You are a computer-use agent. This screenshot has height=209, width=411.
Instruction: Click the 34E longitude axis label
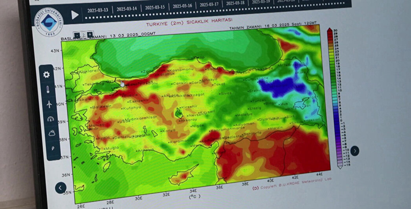click(193, 191)
